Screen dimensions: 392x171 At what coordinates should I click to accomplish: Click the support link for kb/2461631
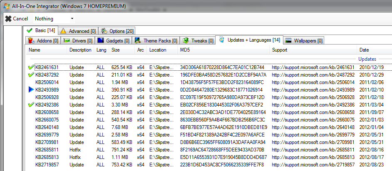[313, 67]
